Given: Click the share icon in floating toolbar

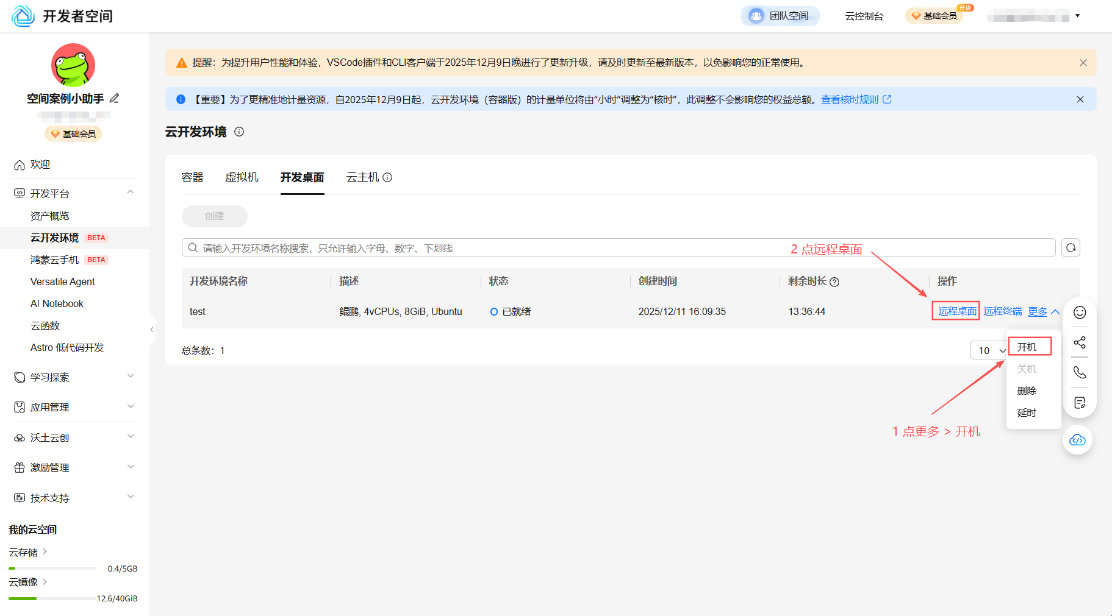Looking at the screenshot, I should (1079, 342).
